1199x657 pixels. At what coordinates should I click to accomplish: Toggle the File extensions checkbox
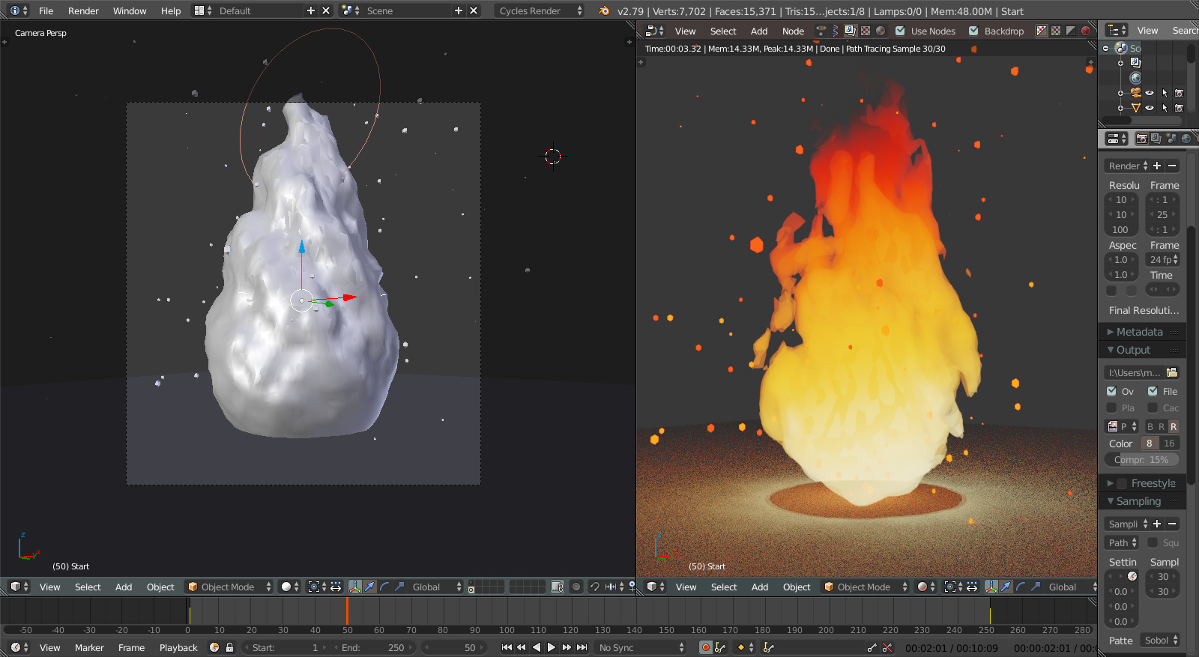click(1153, 391)
